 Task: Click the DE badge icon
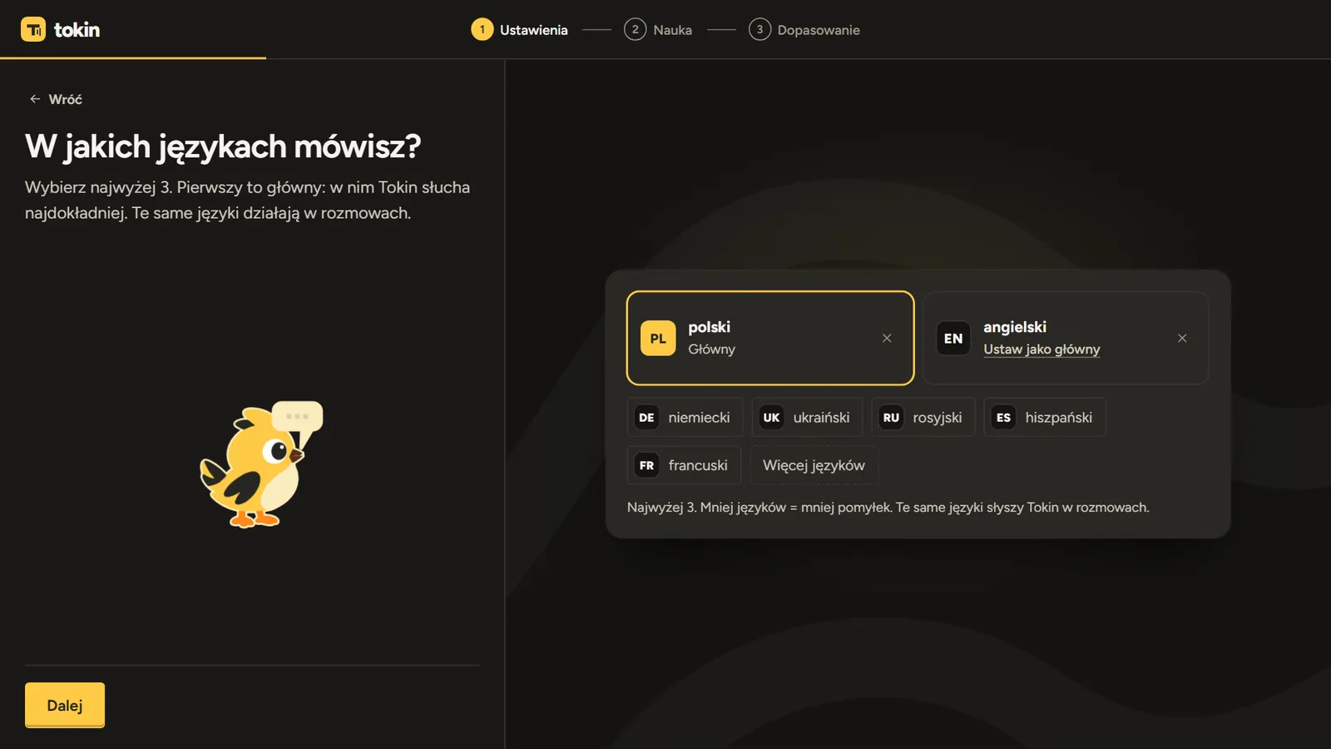point(646,418)
